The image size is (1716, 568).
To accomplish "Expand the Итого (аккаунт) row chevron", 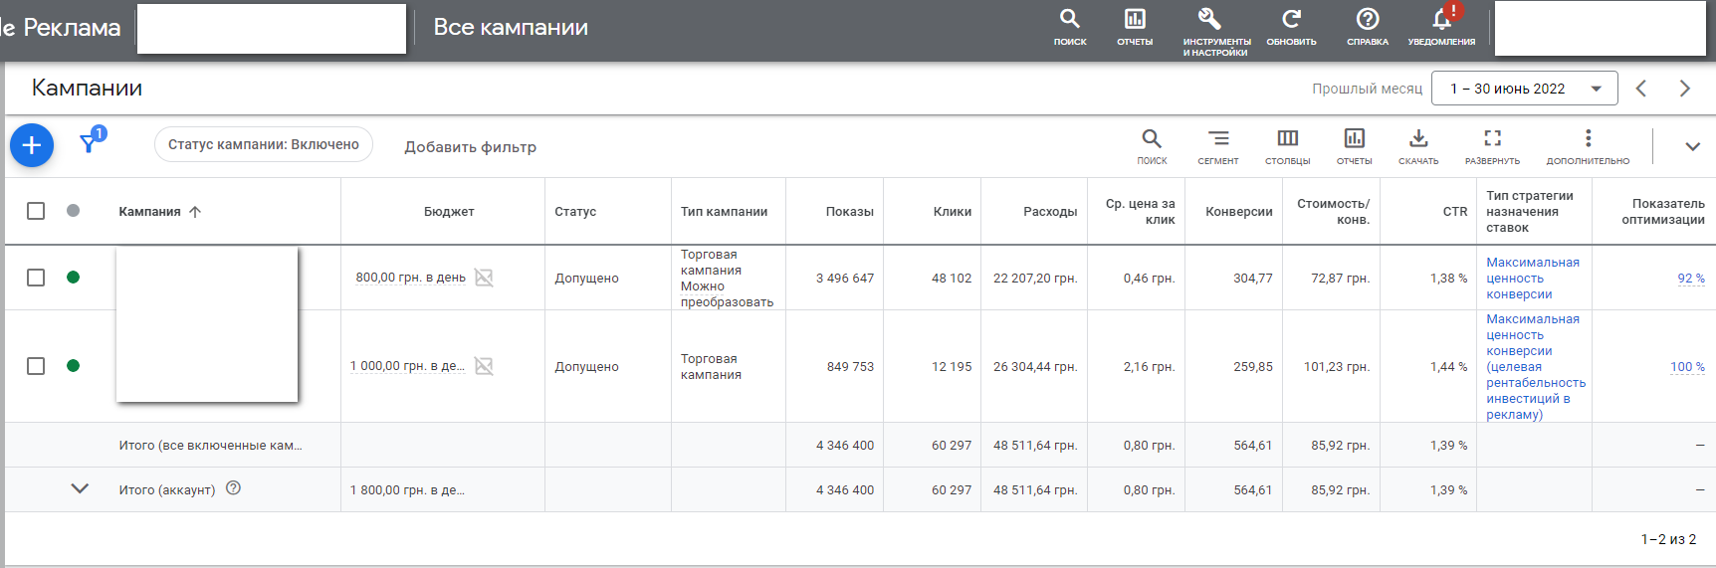I will 80,488.
